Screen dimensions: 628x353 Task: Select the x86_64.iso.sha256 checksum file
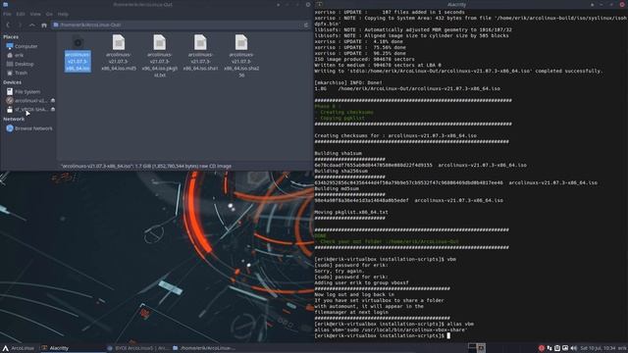coord(241,56)
